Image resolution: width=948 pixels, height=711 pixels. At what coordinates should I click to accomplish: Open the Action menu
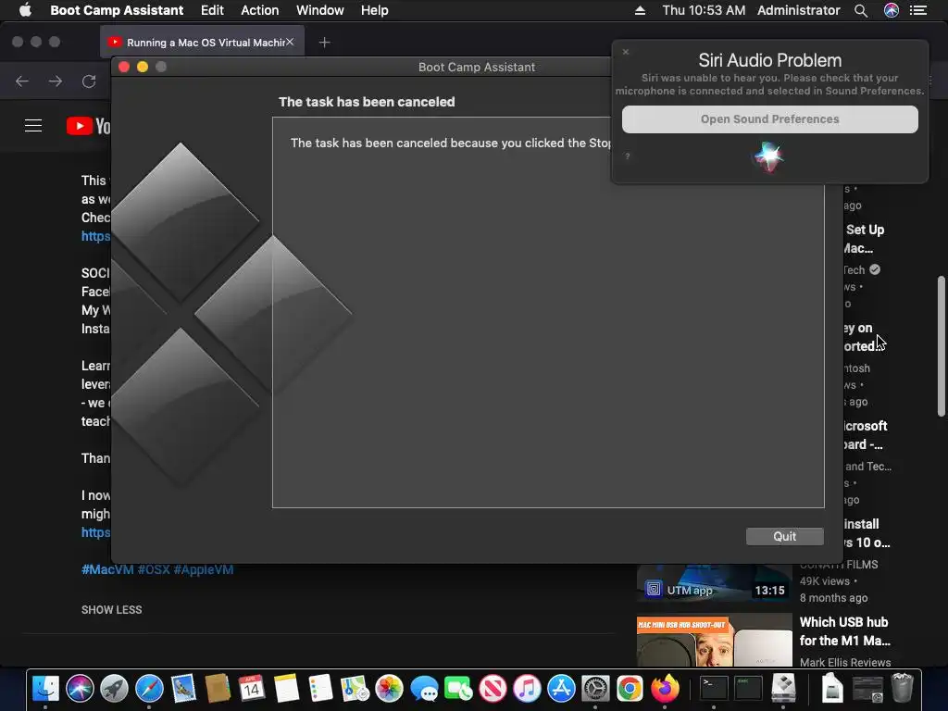click(260, 10)
